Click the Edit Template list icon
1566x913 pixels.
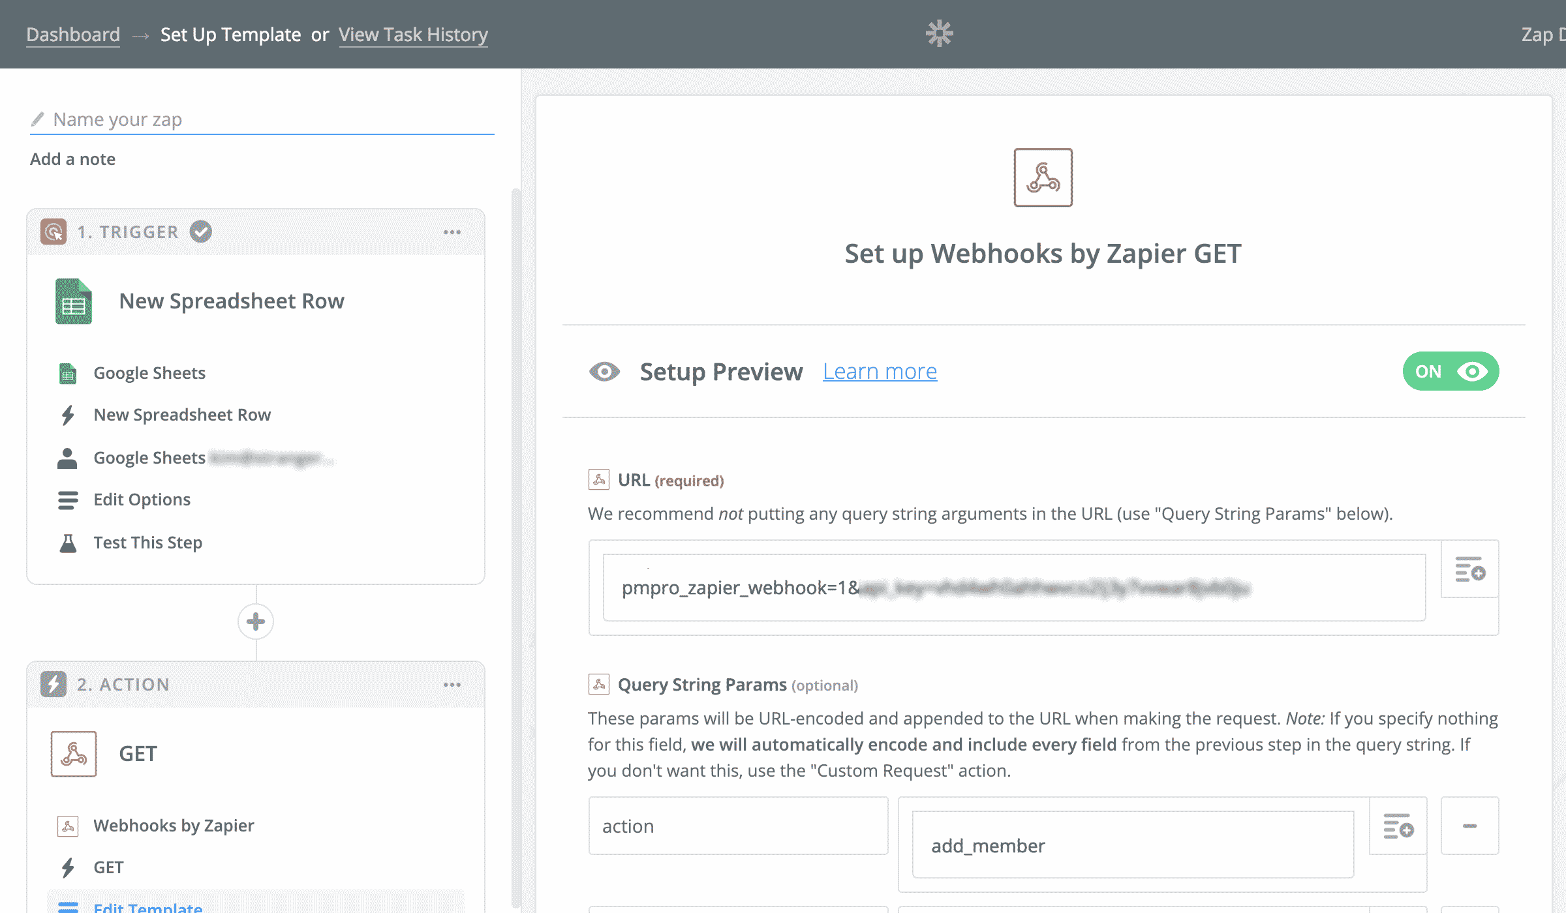click(x=68, y=907)
